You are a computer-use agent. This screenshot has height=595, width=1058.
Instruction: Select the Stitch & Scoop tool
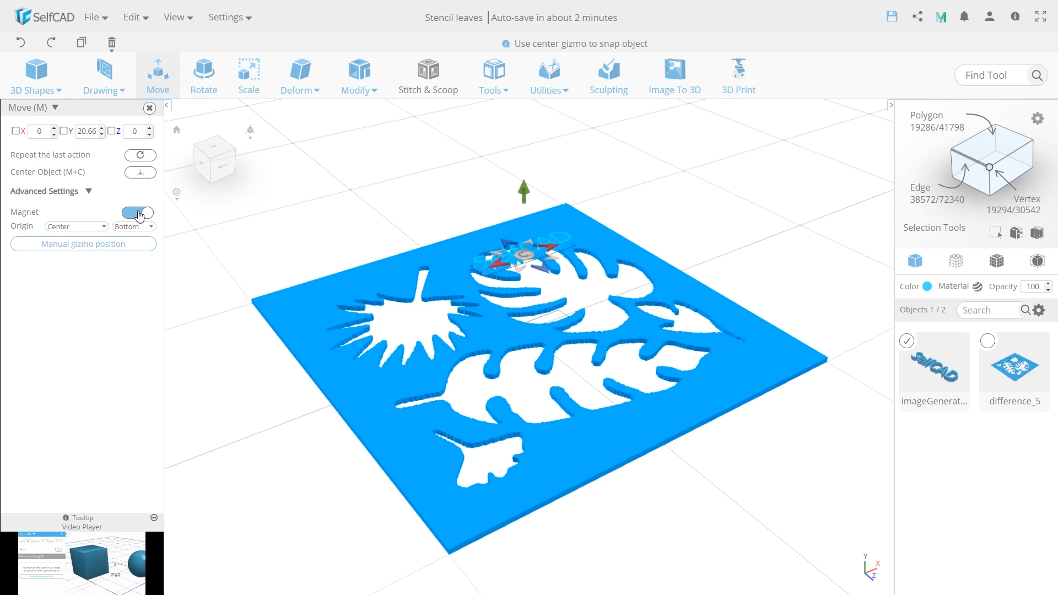point(428,77)
